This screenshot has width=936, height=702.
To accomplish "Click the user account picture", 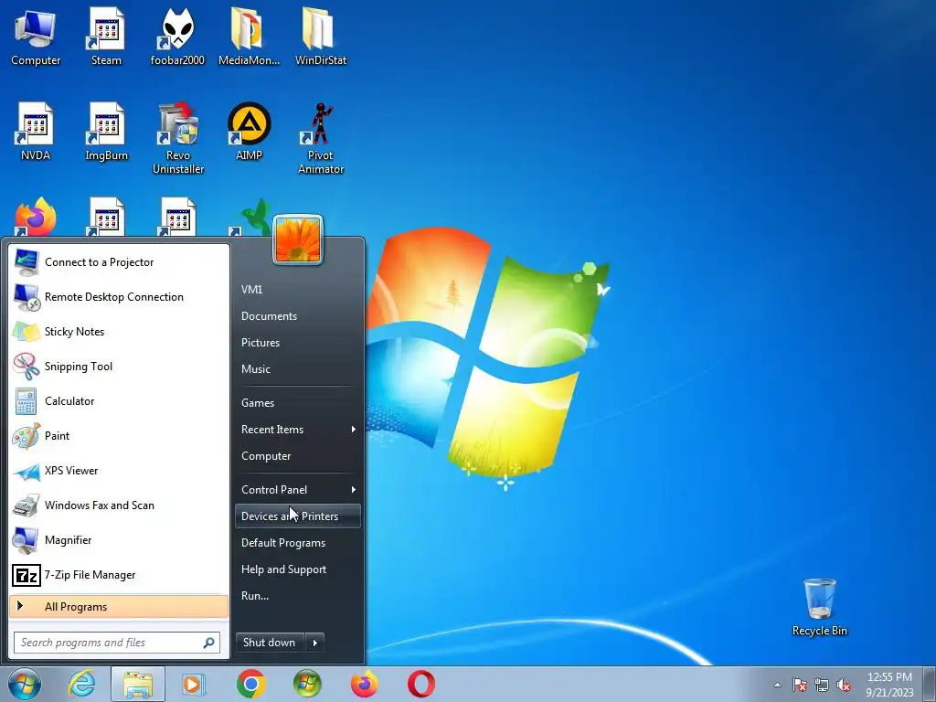I will pyautogui.click(x=298, y=240).
